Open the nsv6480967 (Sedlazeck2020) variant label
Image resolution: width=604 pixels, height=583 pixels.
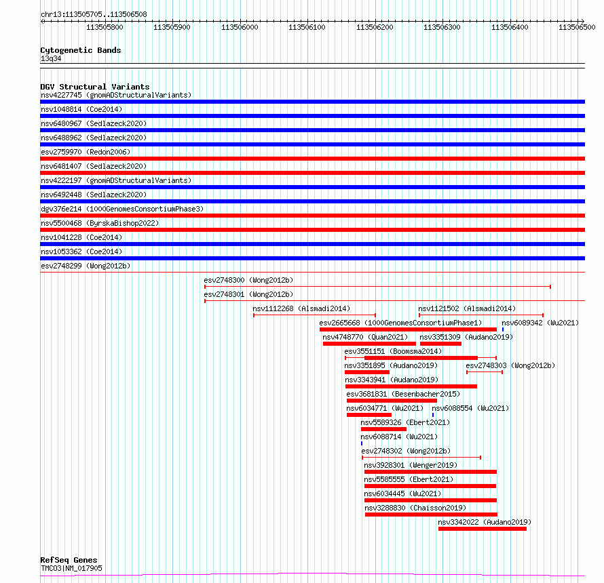tap(94, 123)
